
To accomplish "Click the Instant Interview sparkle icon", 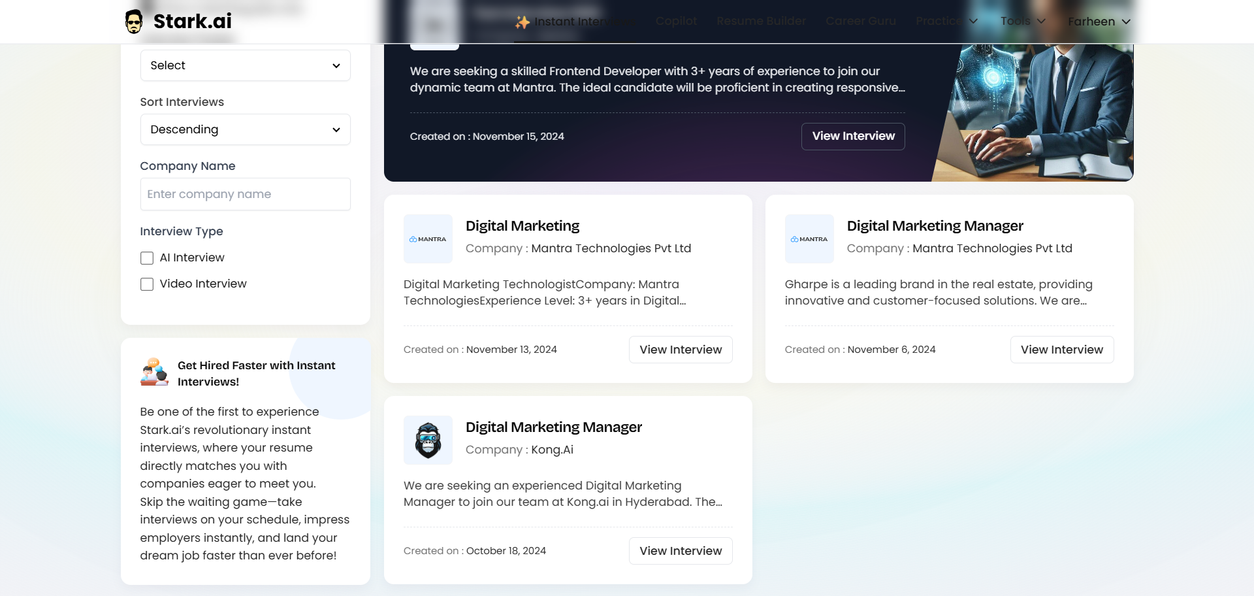I will [522, 22].
